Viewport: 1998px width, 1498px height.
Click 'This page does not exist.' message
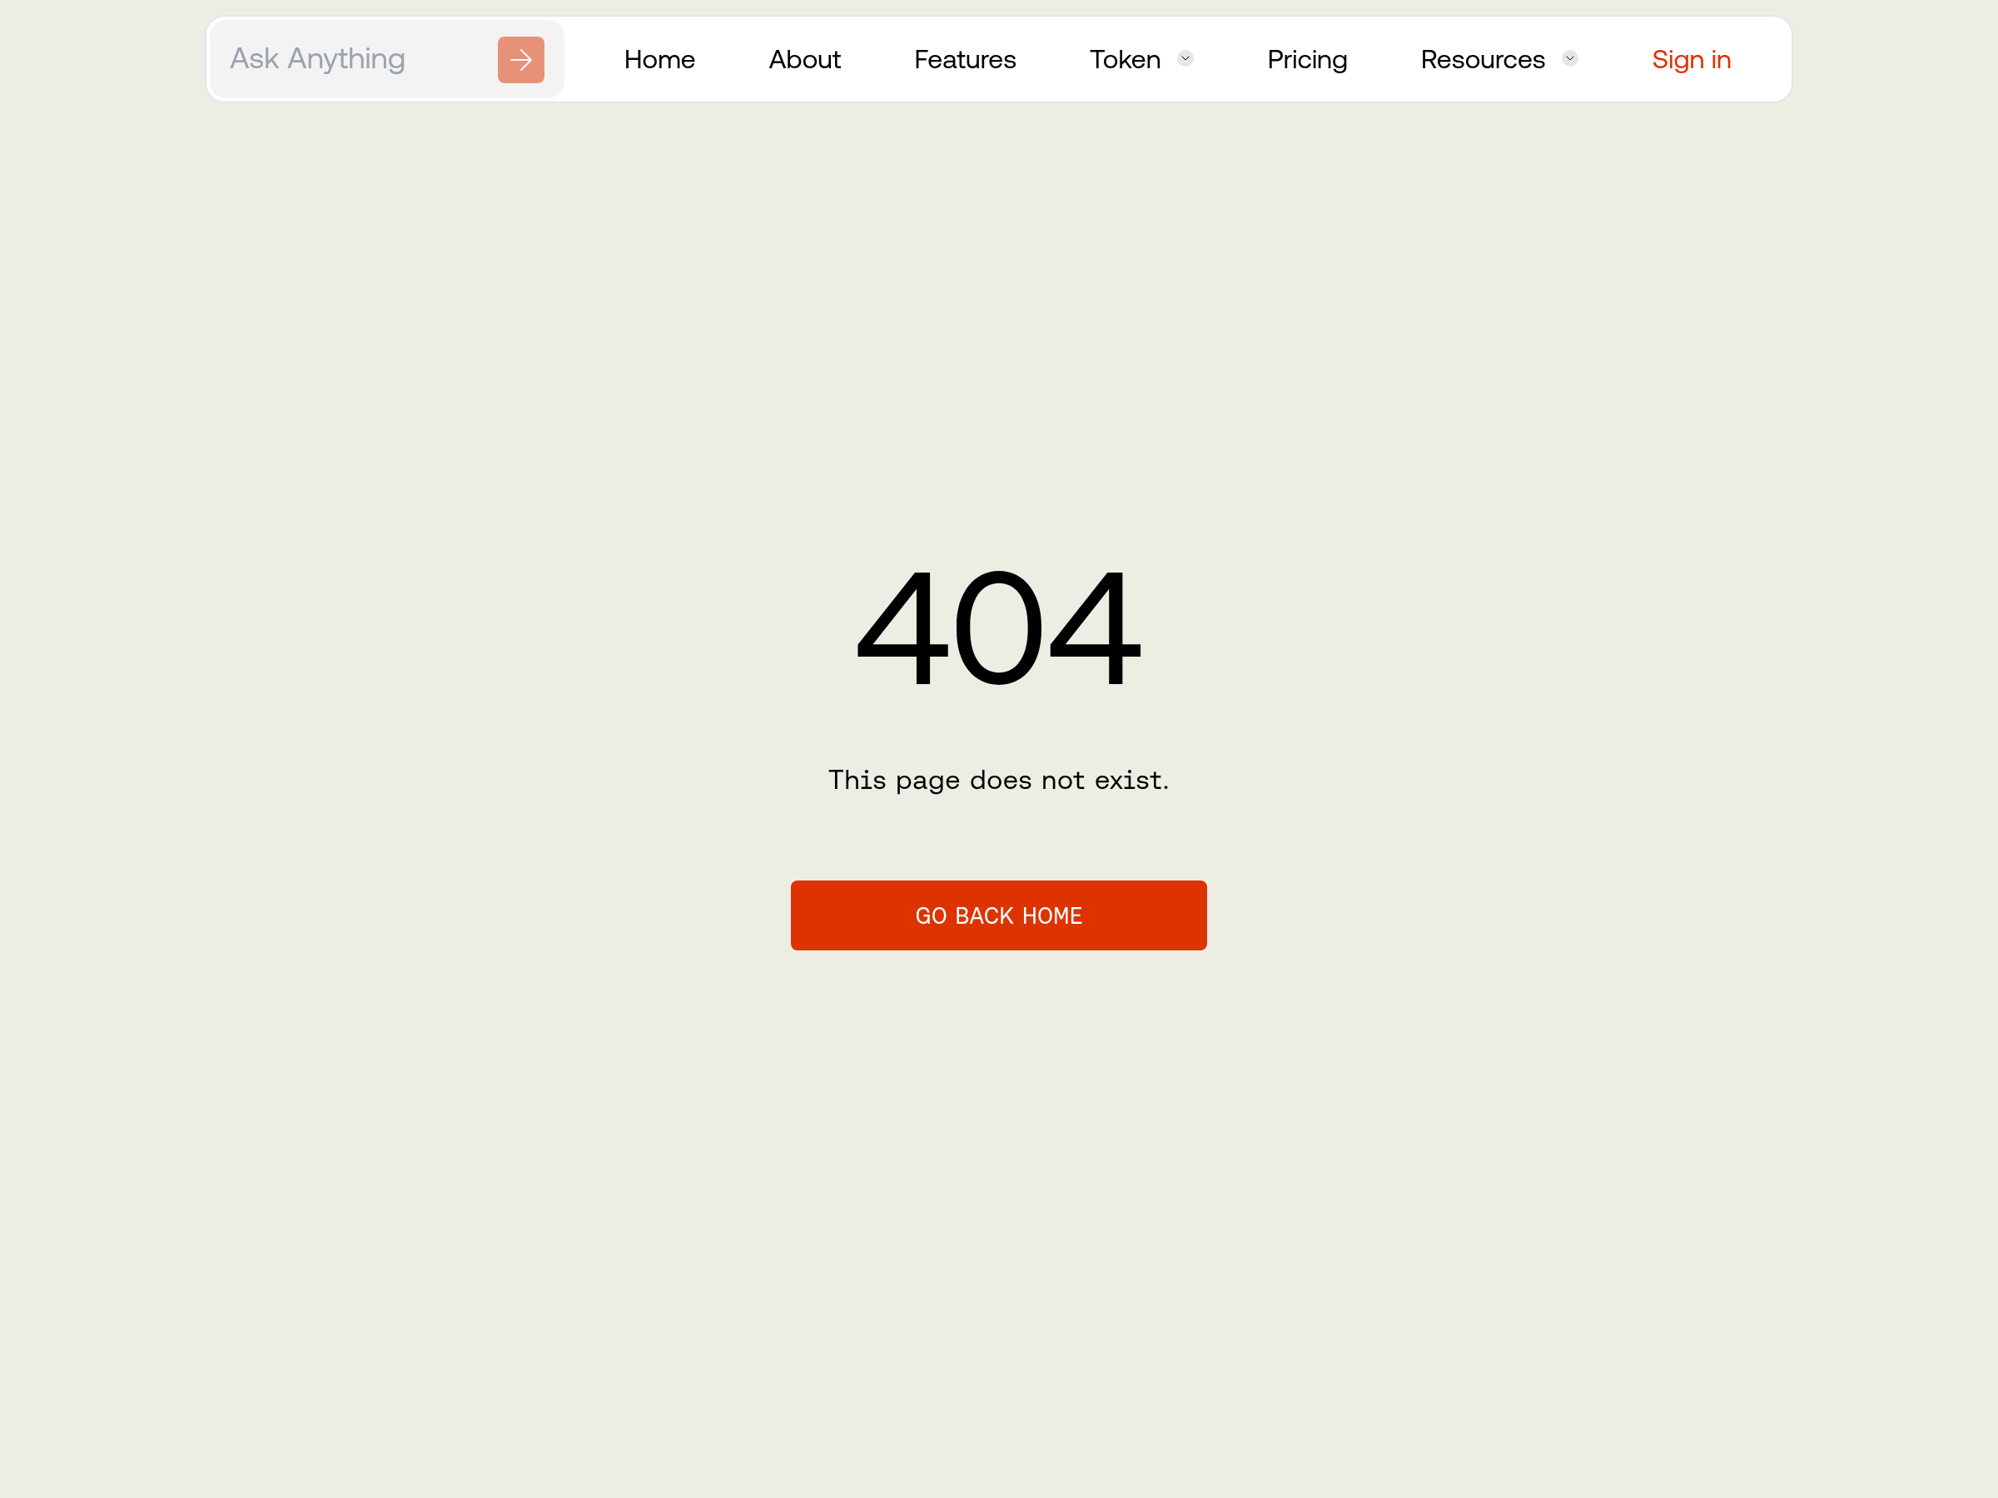click(x=998, y=780)
